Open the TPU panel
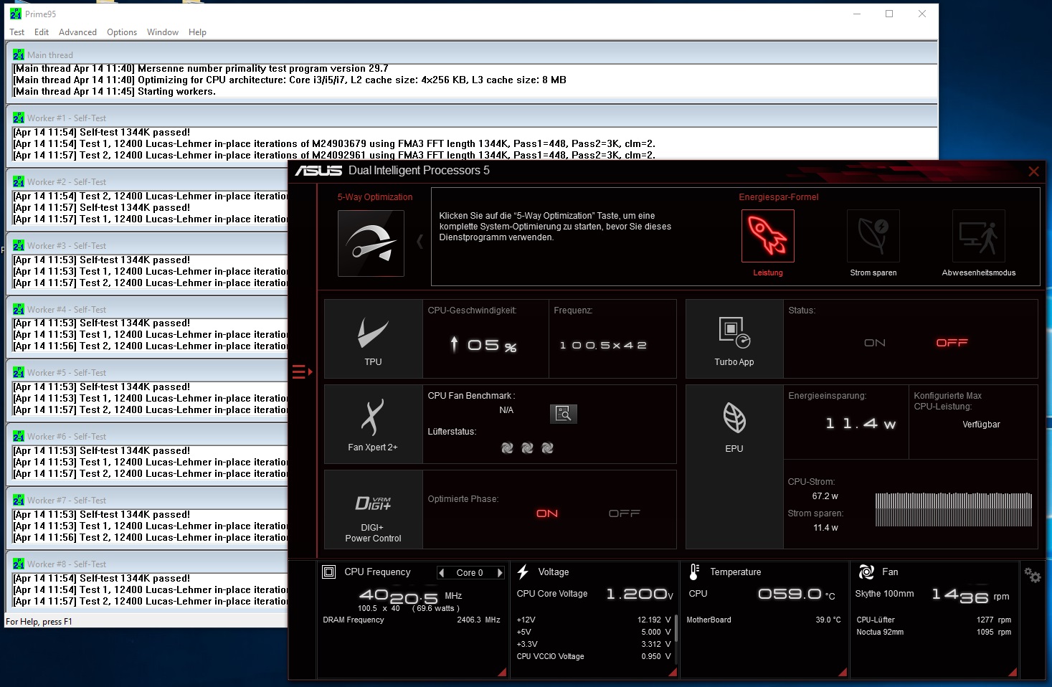Viewport: 1052px width, 687px height. tap(373, 338)
